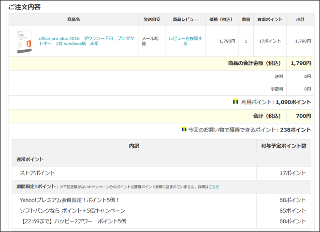Select the 期間固定Tポイント section label

(x=36, y=187)
